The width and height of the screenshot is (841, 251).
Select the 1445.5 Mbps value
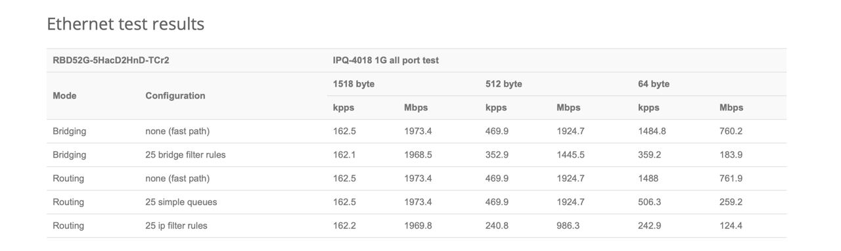(570, 155)
